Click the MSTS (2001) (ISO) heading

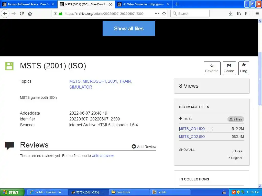coord(53,66)
